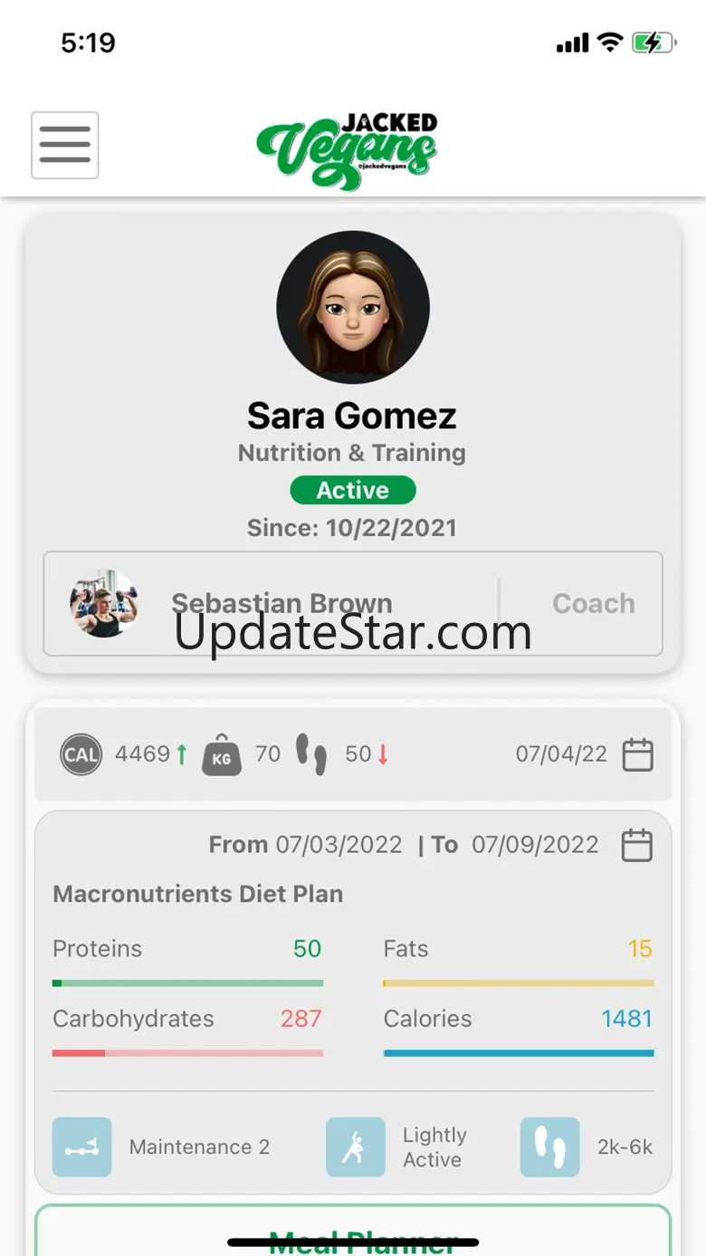The image size is (706, 1256).
Task: Tap the Lightly Active activity icon
Action: (x=356, y=1146)
